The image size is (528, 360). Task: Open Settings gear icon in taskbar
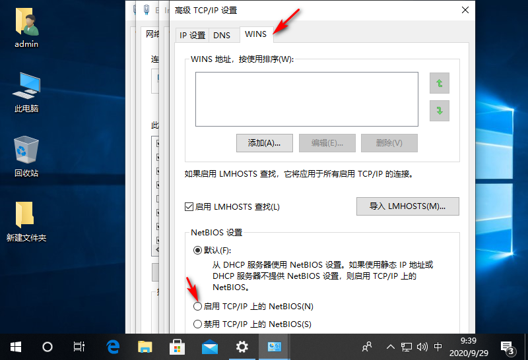(x=242, y=346)
